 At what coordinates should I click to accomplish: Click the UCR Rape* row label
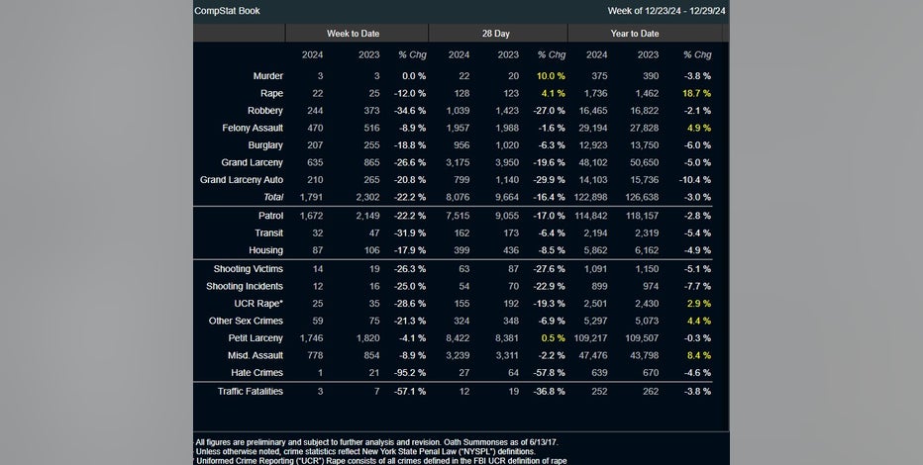[x=258, y=304]
